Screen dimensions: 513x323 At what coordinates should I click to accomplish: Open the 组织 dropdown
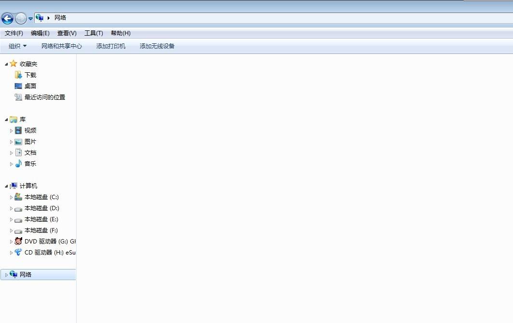tap(18, 46)
